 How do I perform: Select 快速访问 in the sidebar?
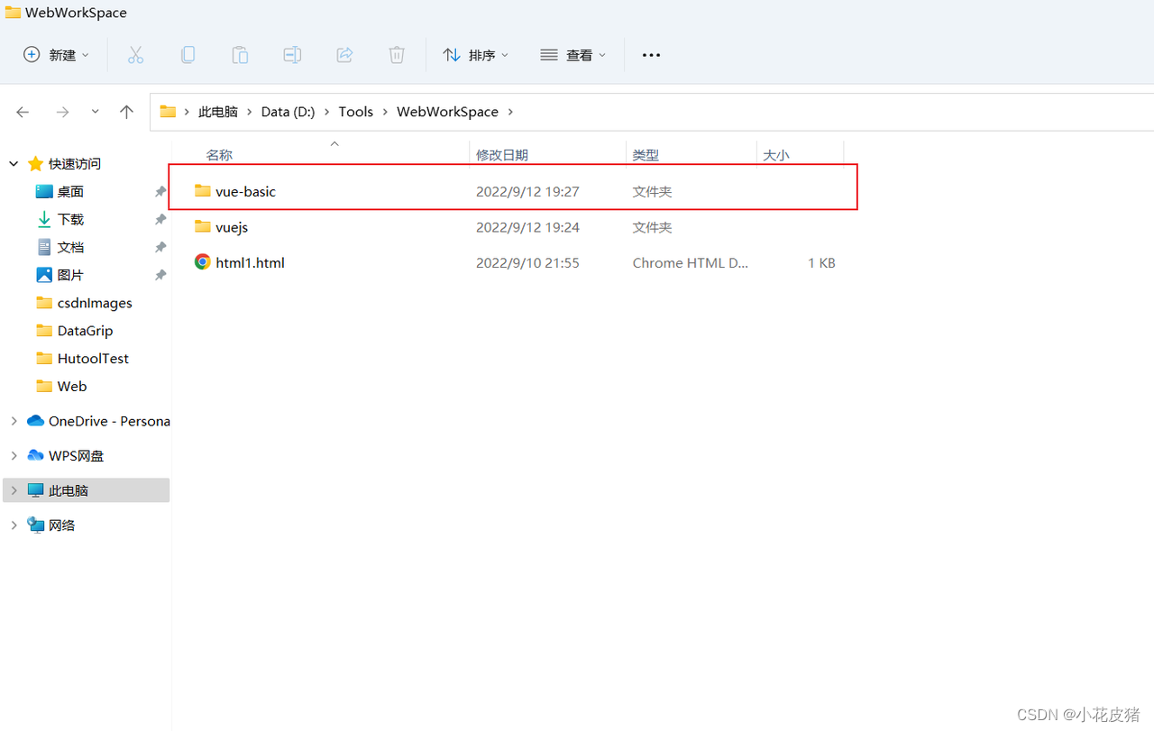(x=75, y=163)
